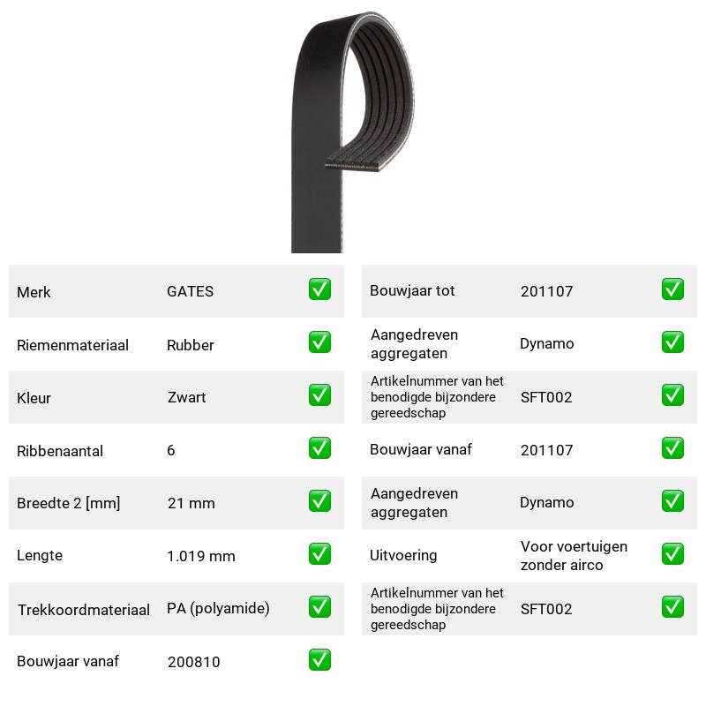Click the checkmark for Bouwjaar vanaf 200810

pos(319,659)
